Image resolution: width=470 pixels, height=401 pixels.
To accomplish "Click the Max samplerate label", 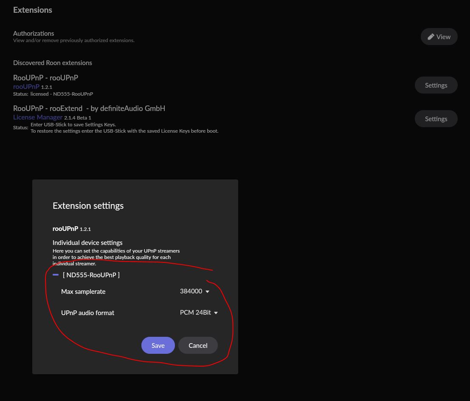I will [x=83, y=291].
